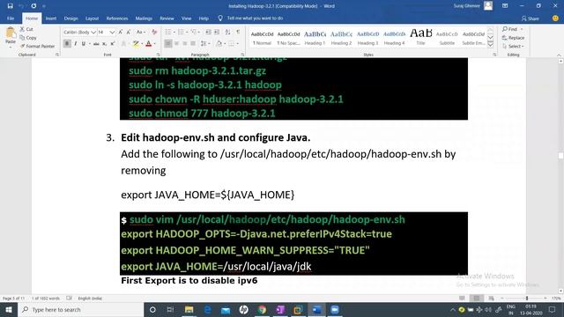The width and height of the screenshot is (564, 317).
Task: Click the text highlight color button
Action: pos(136,44)
